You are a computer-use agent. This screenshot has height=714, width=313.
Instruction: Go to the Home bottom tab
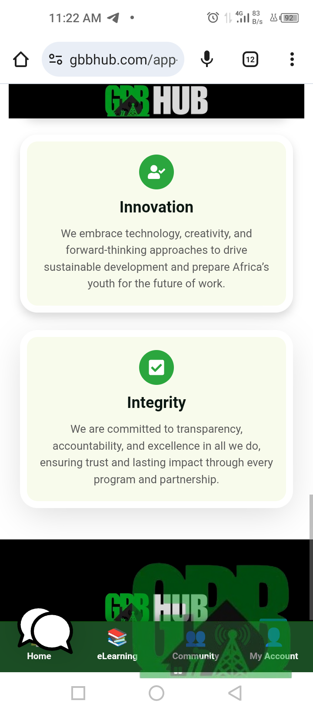(x=39, y=656)
